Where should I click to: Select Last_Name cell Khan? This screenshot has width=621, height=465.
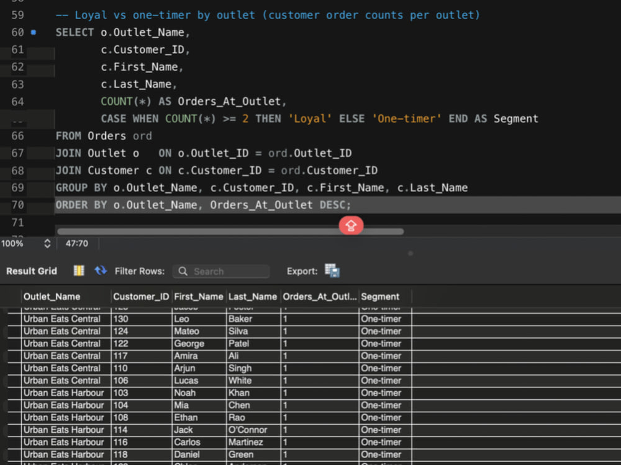tap(253, 393)
